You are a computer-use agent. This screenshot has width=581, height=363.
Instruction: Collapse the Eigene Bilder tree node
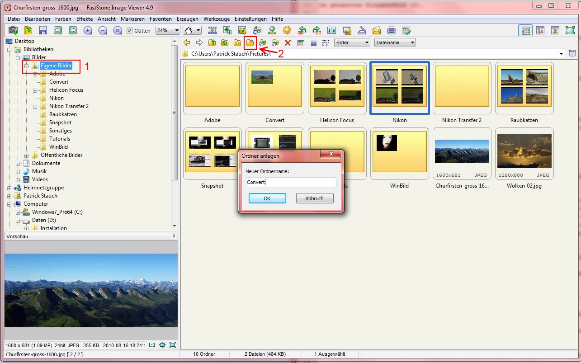pos(27,66)
